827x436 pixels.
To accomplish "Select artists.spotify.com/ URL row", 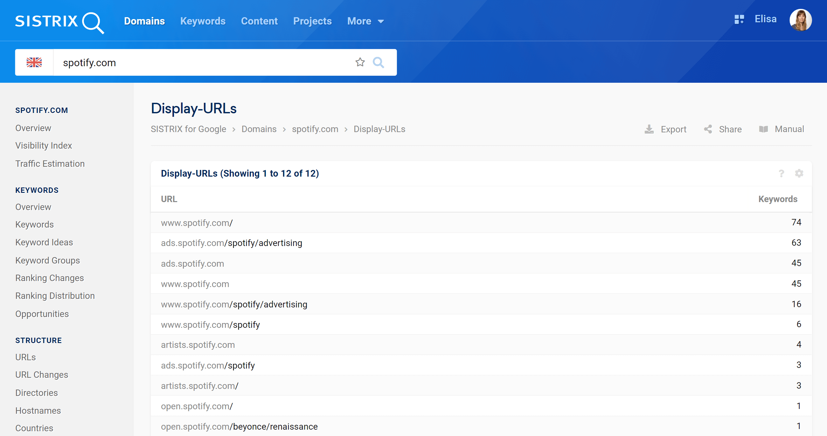I will coord(481,385).
